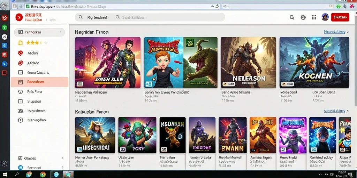The height and width of the screenshot is (178, 357).
Task: Click the calendar icon beside Pencakann
Action: pos(20,82)
